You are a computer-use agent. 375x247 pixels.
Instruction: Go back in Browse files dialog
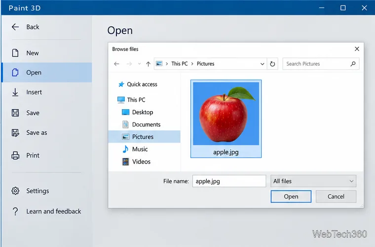(116, 64)
